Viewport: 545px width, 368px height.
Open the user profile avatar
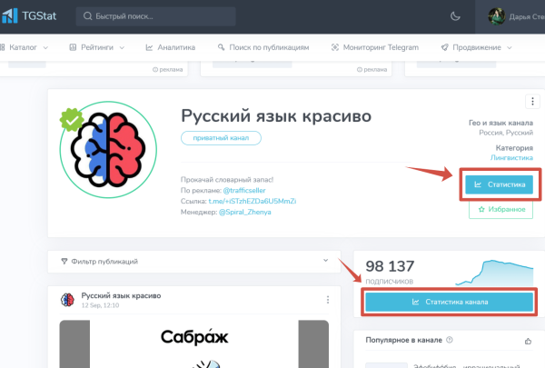496,16
